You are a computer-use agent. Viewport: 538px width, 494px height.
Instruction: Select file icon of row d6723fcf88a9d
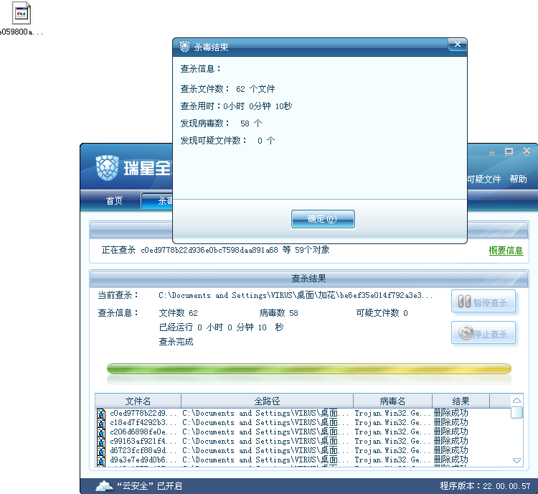[x=101, y=450]
